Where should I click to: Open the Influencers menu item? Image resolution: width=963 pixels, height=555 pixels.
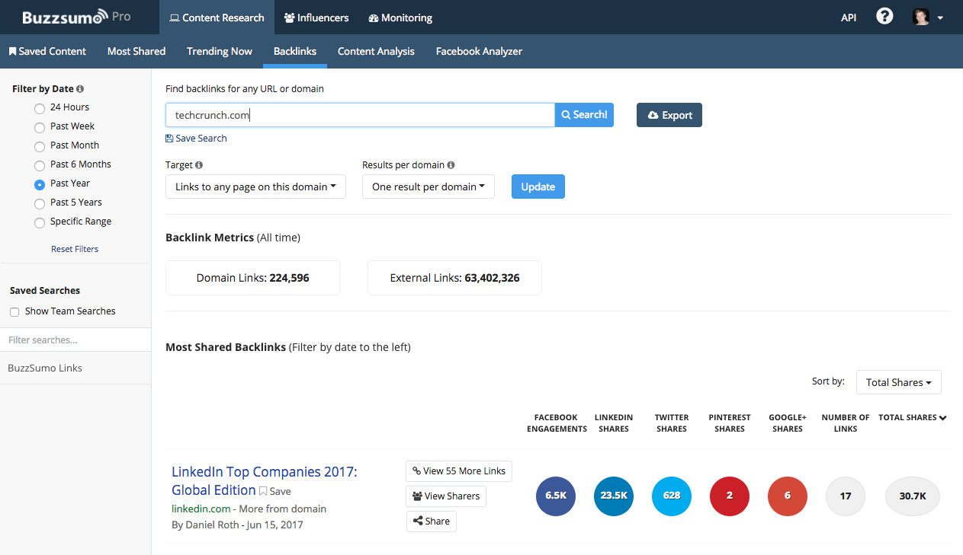[316, 18]
